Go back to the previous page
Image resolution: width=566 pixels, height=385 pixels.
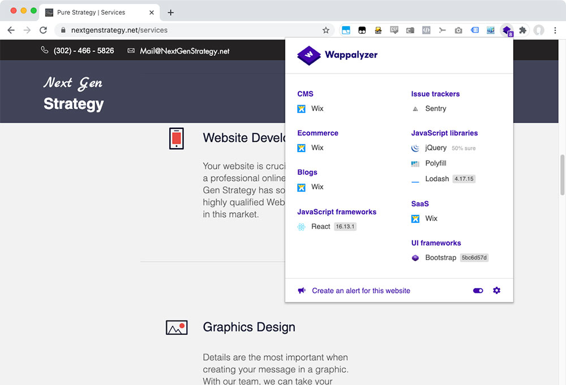[x=11, y=31]
